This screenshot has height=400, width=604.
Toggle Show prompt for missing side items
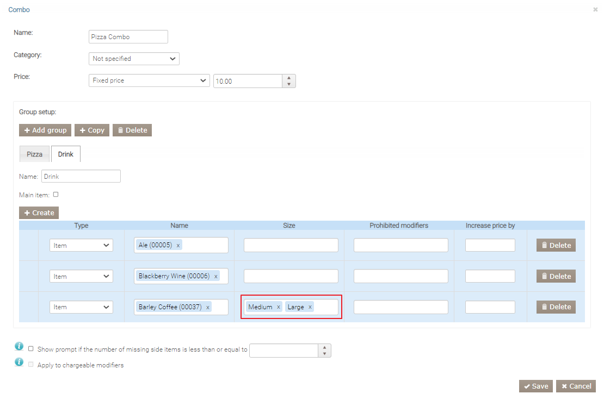tap(31, 349)
